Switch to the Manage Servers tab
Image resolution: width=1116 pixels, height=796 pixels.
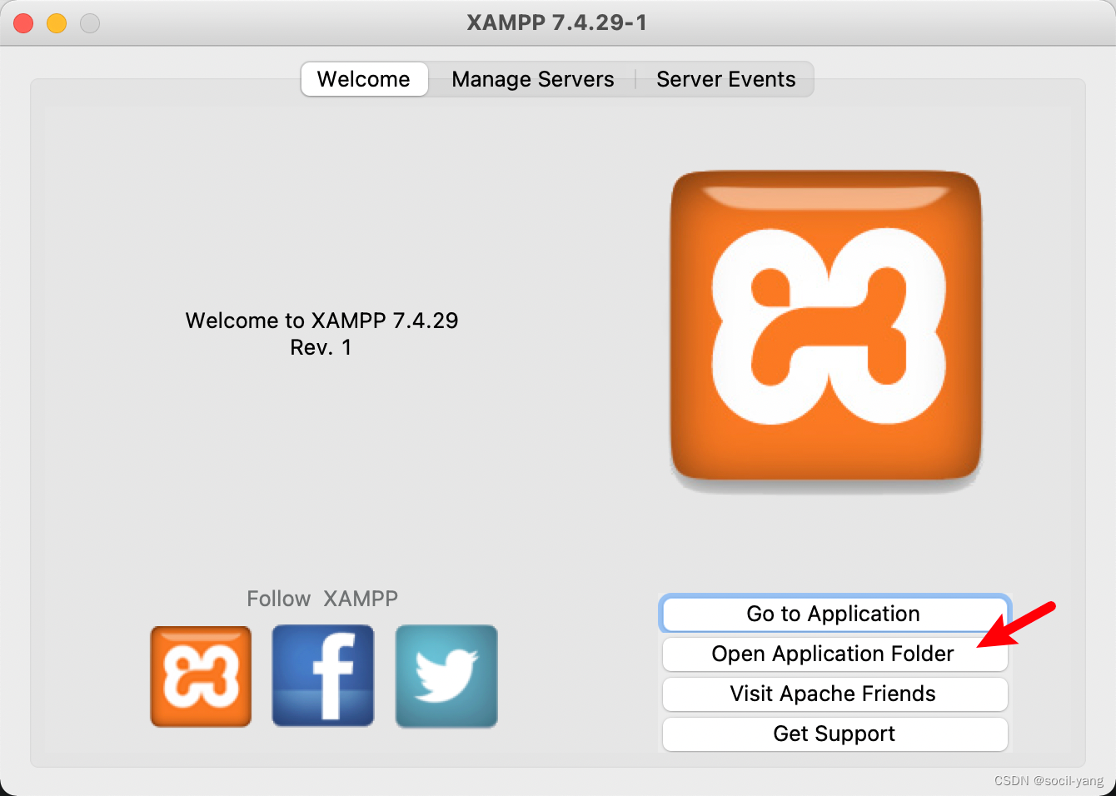(533, 79)
